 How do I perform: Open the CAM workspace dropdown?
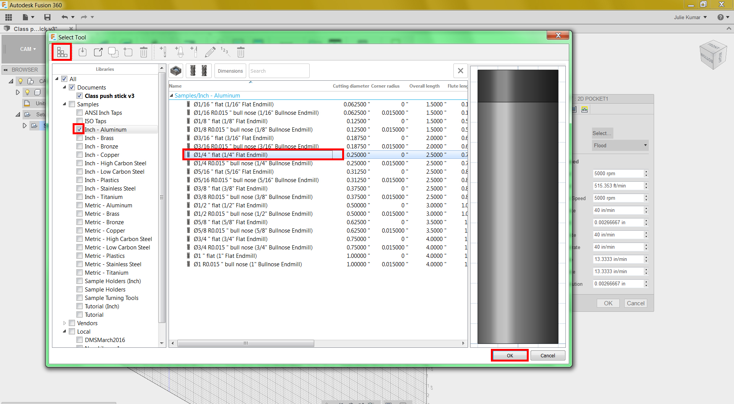pyautogui.click(x=28, y=49)
